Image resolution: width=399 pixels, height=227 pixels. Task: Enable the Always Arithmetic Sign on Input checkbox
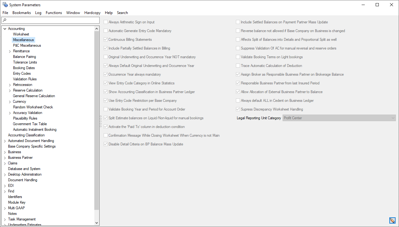[x=106, y=22]
